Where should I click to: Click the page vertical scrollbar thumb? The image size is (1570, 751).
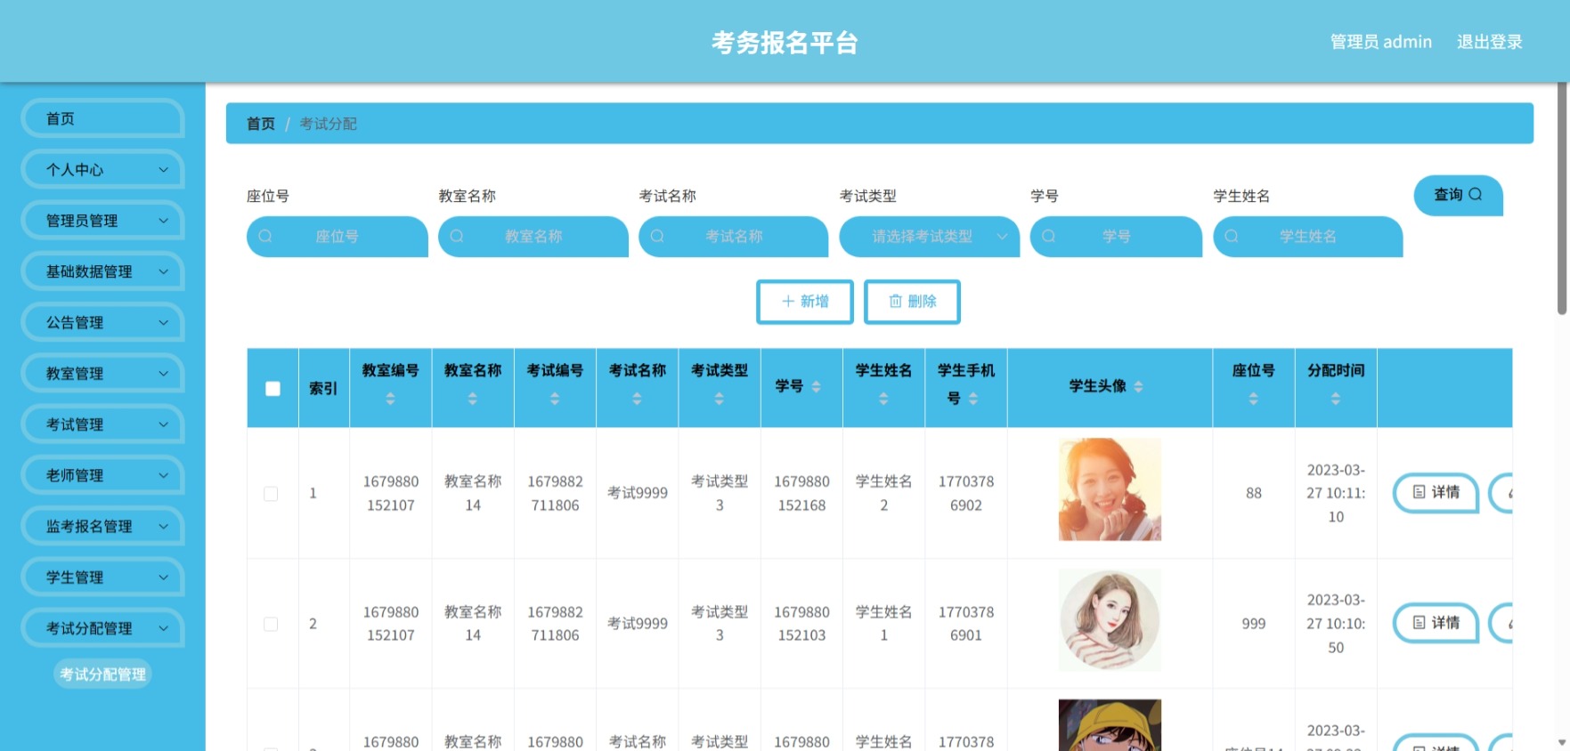coord(1562,200)
